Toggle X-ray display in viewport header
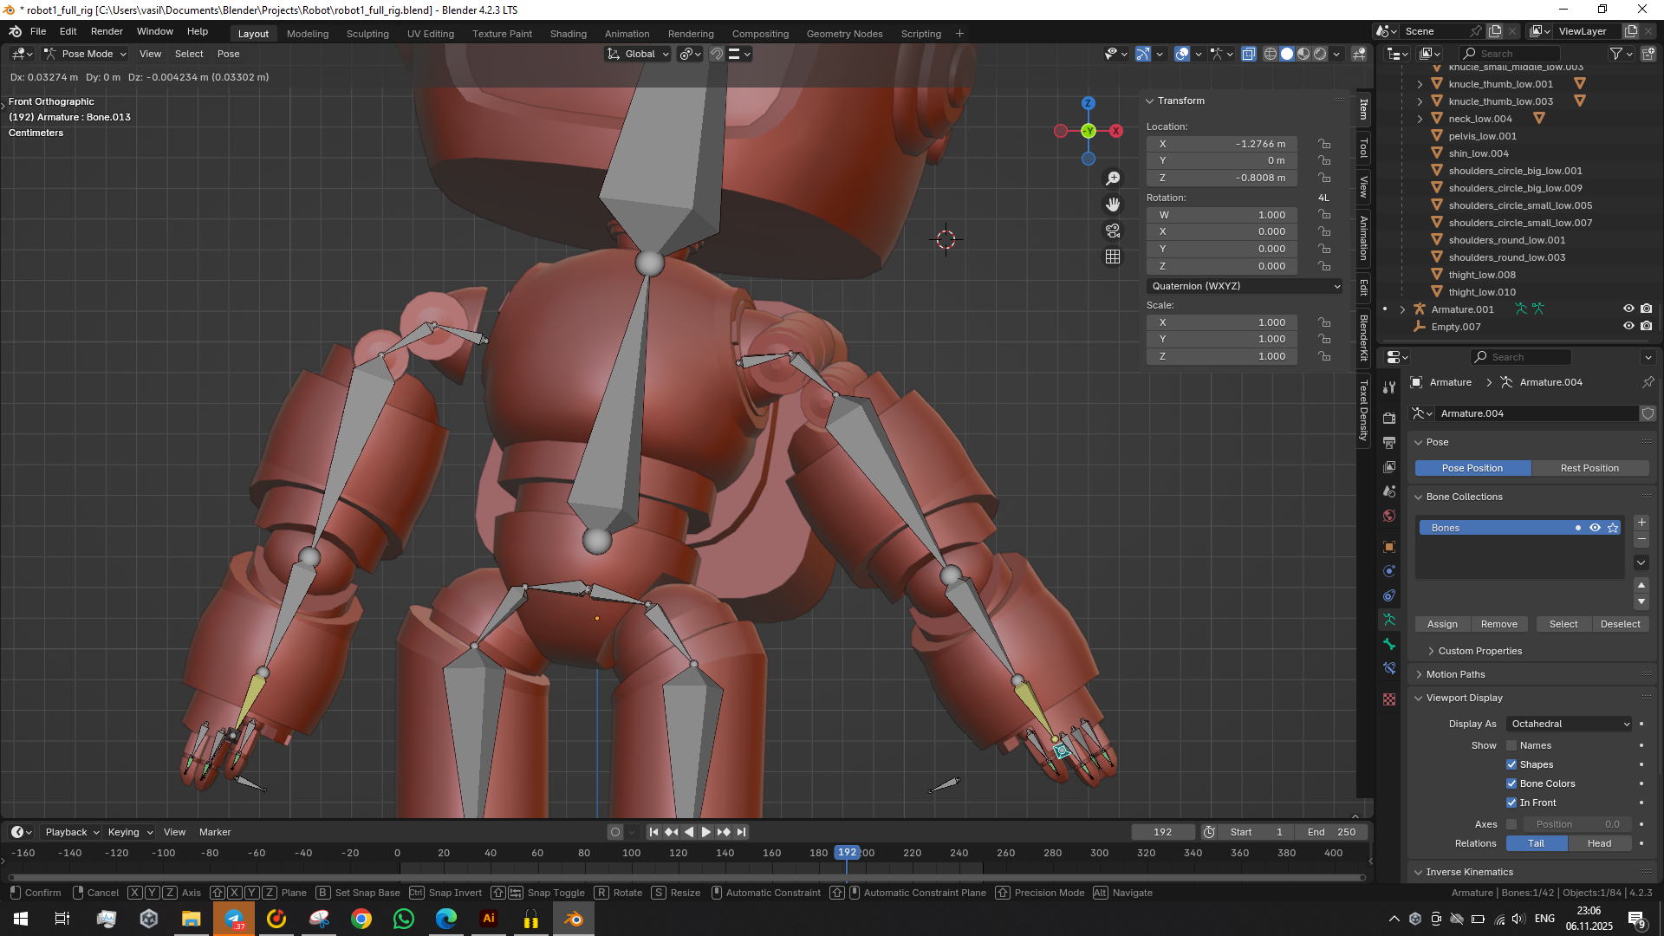 tap(1249, 54)
